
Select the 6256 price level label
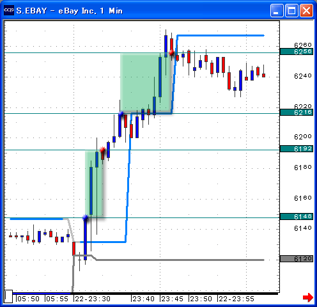pyautogui.click(x=297, y=52)
